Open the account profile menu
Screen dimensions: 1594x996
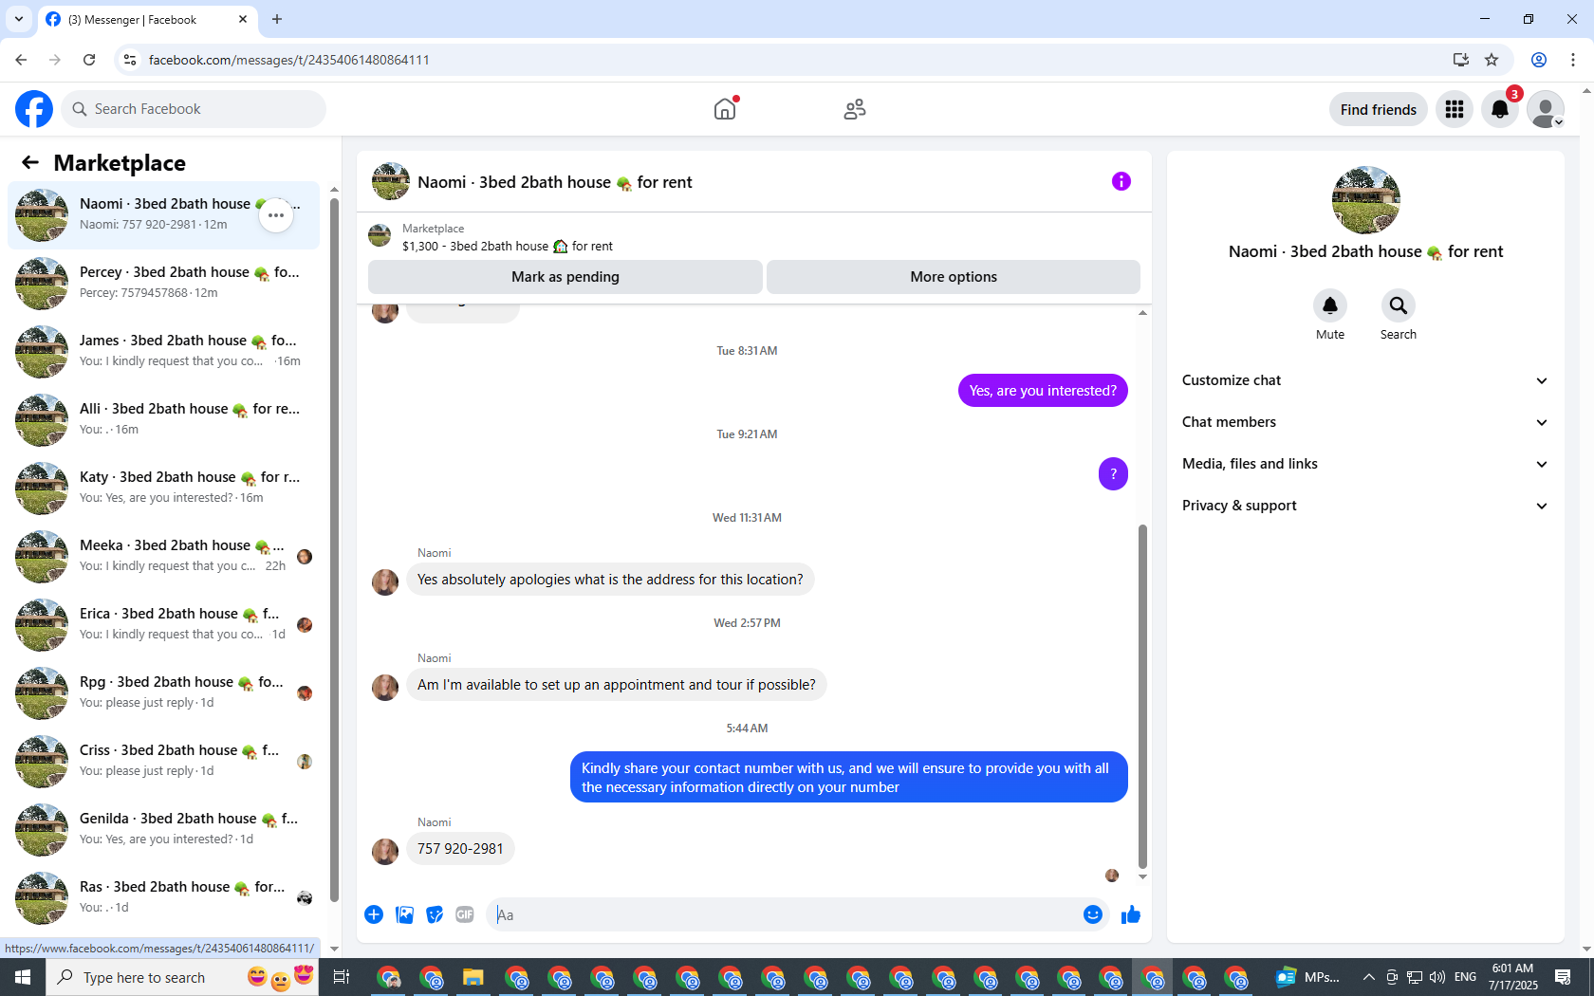coord(1546,109)
